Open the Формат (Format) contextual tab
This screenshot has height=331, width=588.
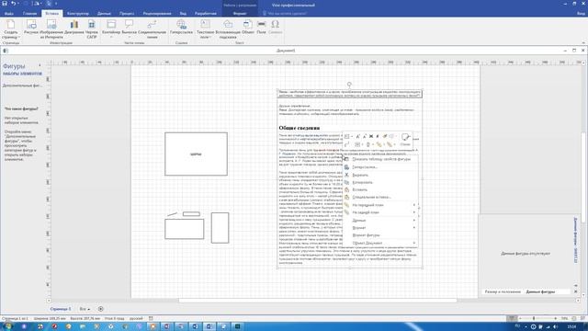(x=240, y=13)
